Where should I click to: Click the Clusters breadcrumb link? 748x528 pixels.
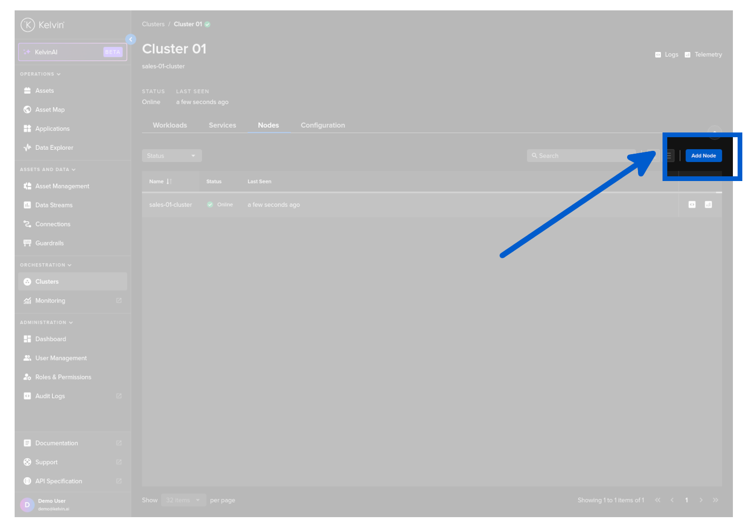coord(153,24)
